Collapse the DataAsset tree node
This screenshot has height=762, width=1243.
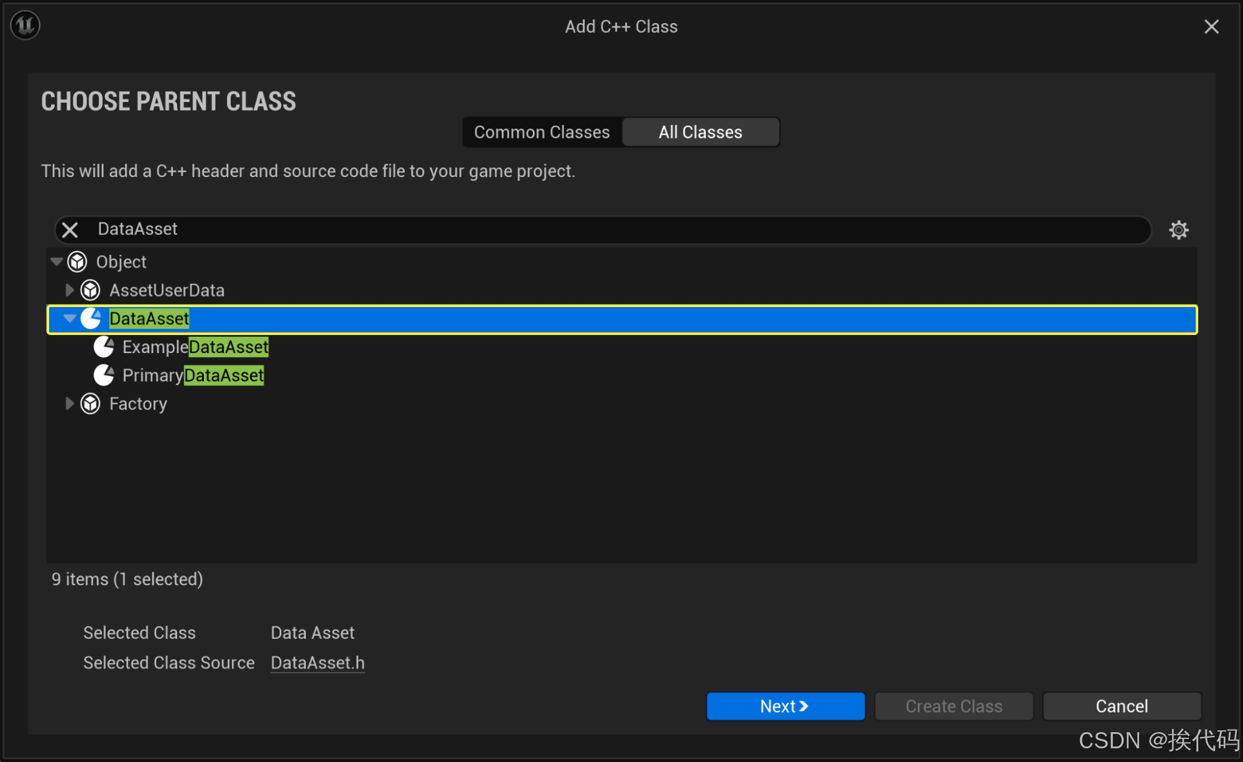(x=70, y=319)
